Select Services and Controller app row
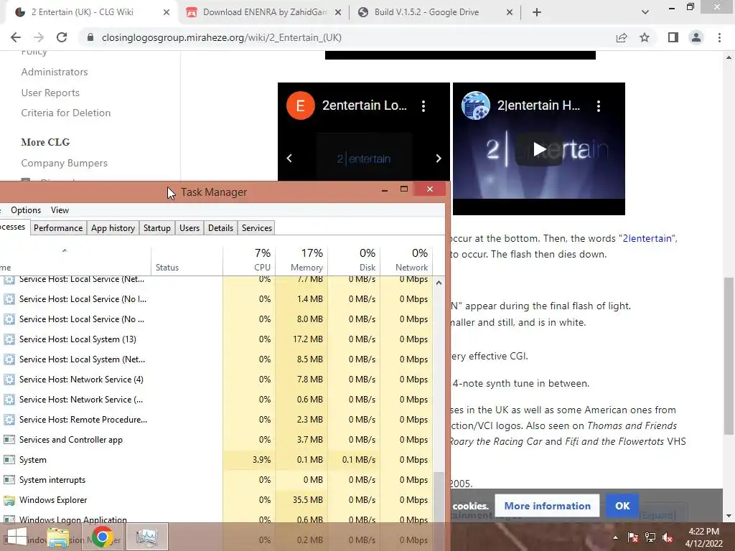735x551 pixels. click(215, 440)
